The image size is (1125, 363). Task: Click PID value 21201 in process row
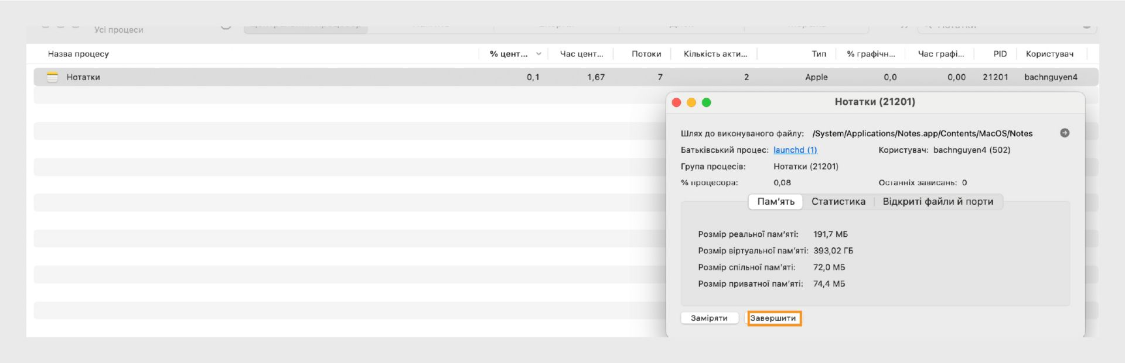pos(996,77)
